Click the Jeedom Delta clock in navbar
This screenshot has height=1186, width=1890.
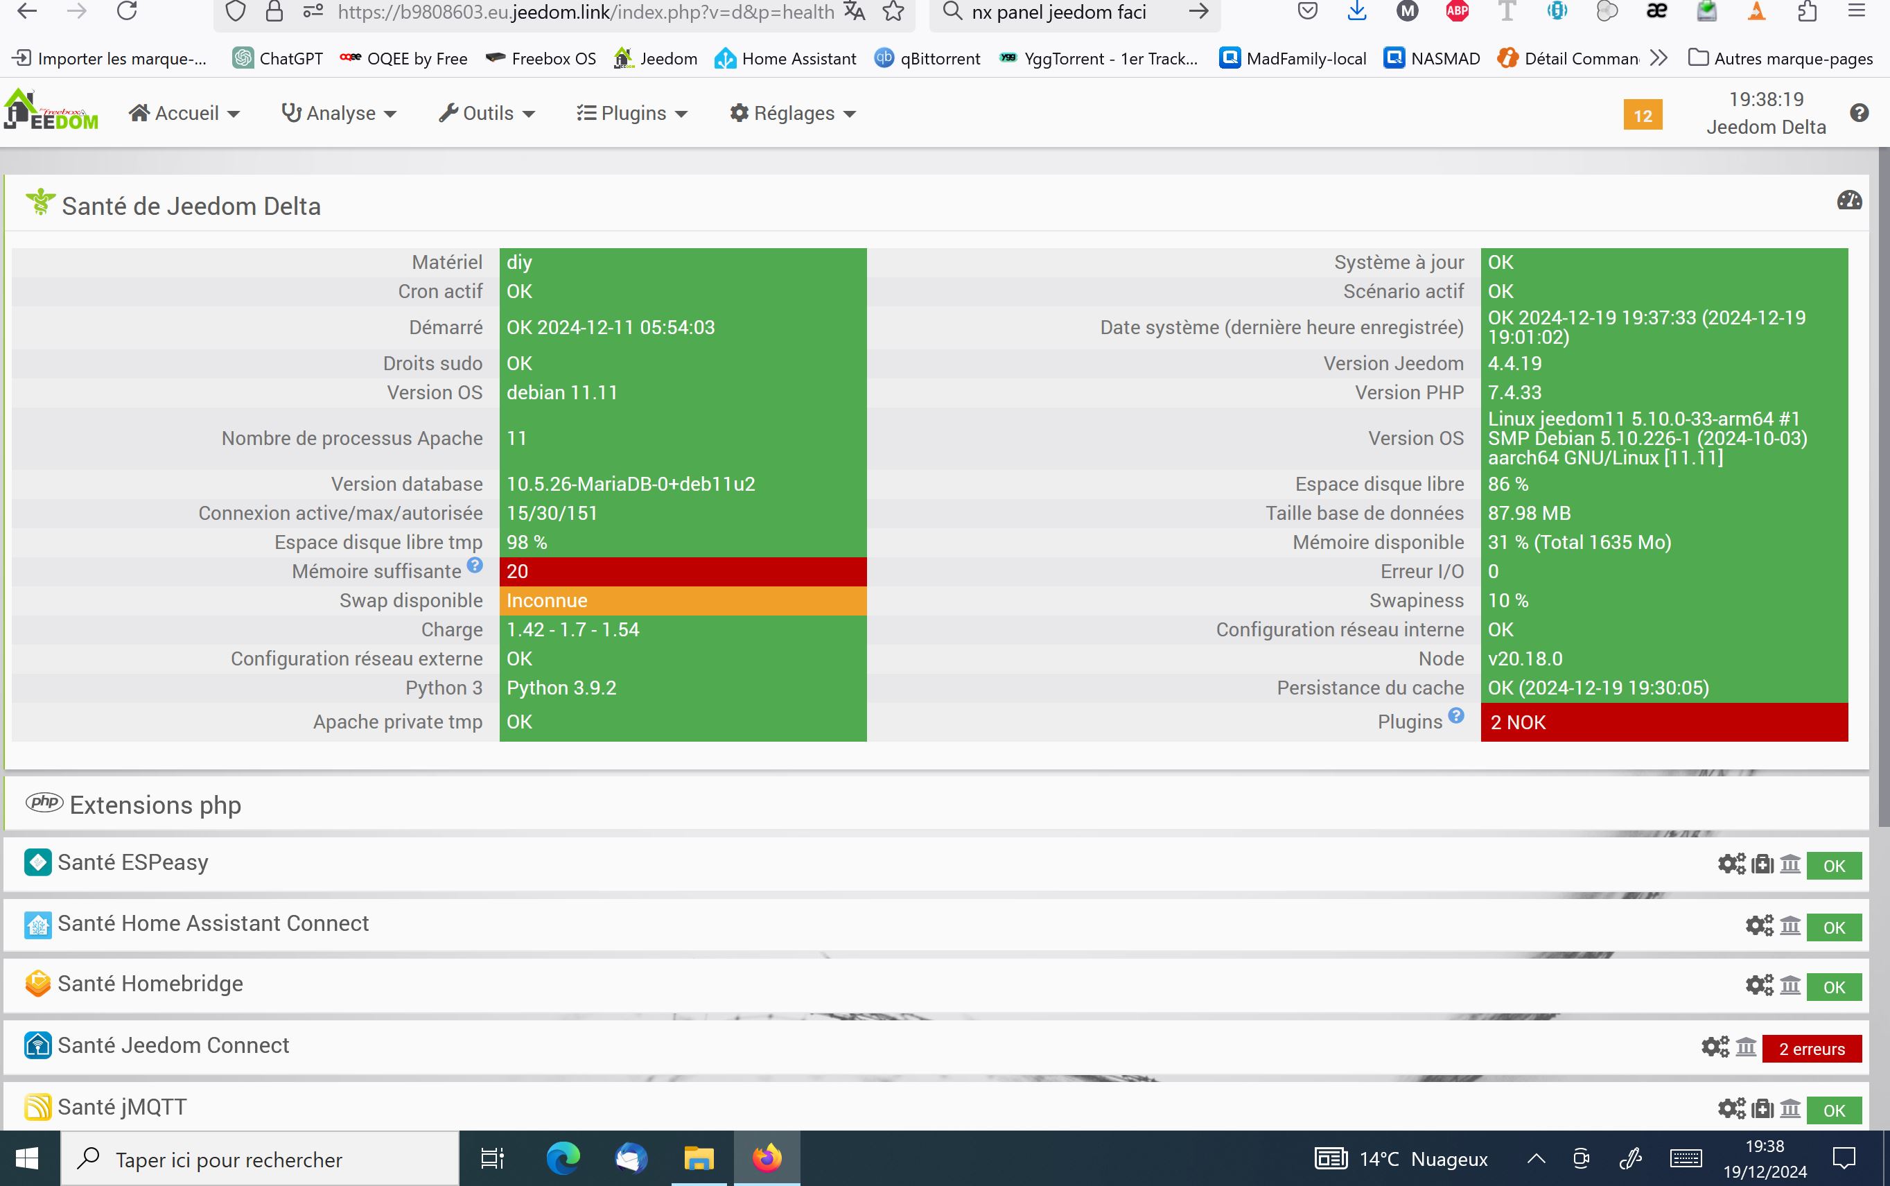click(x=1766, y=113)
